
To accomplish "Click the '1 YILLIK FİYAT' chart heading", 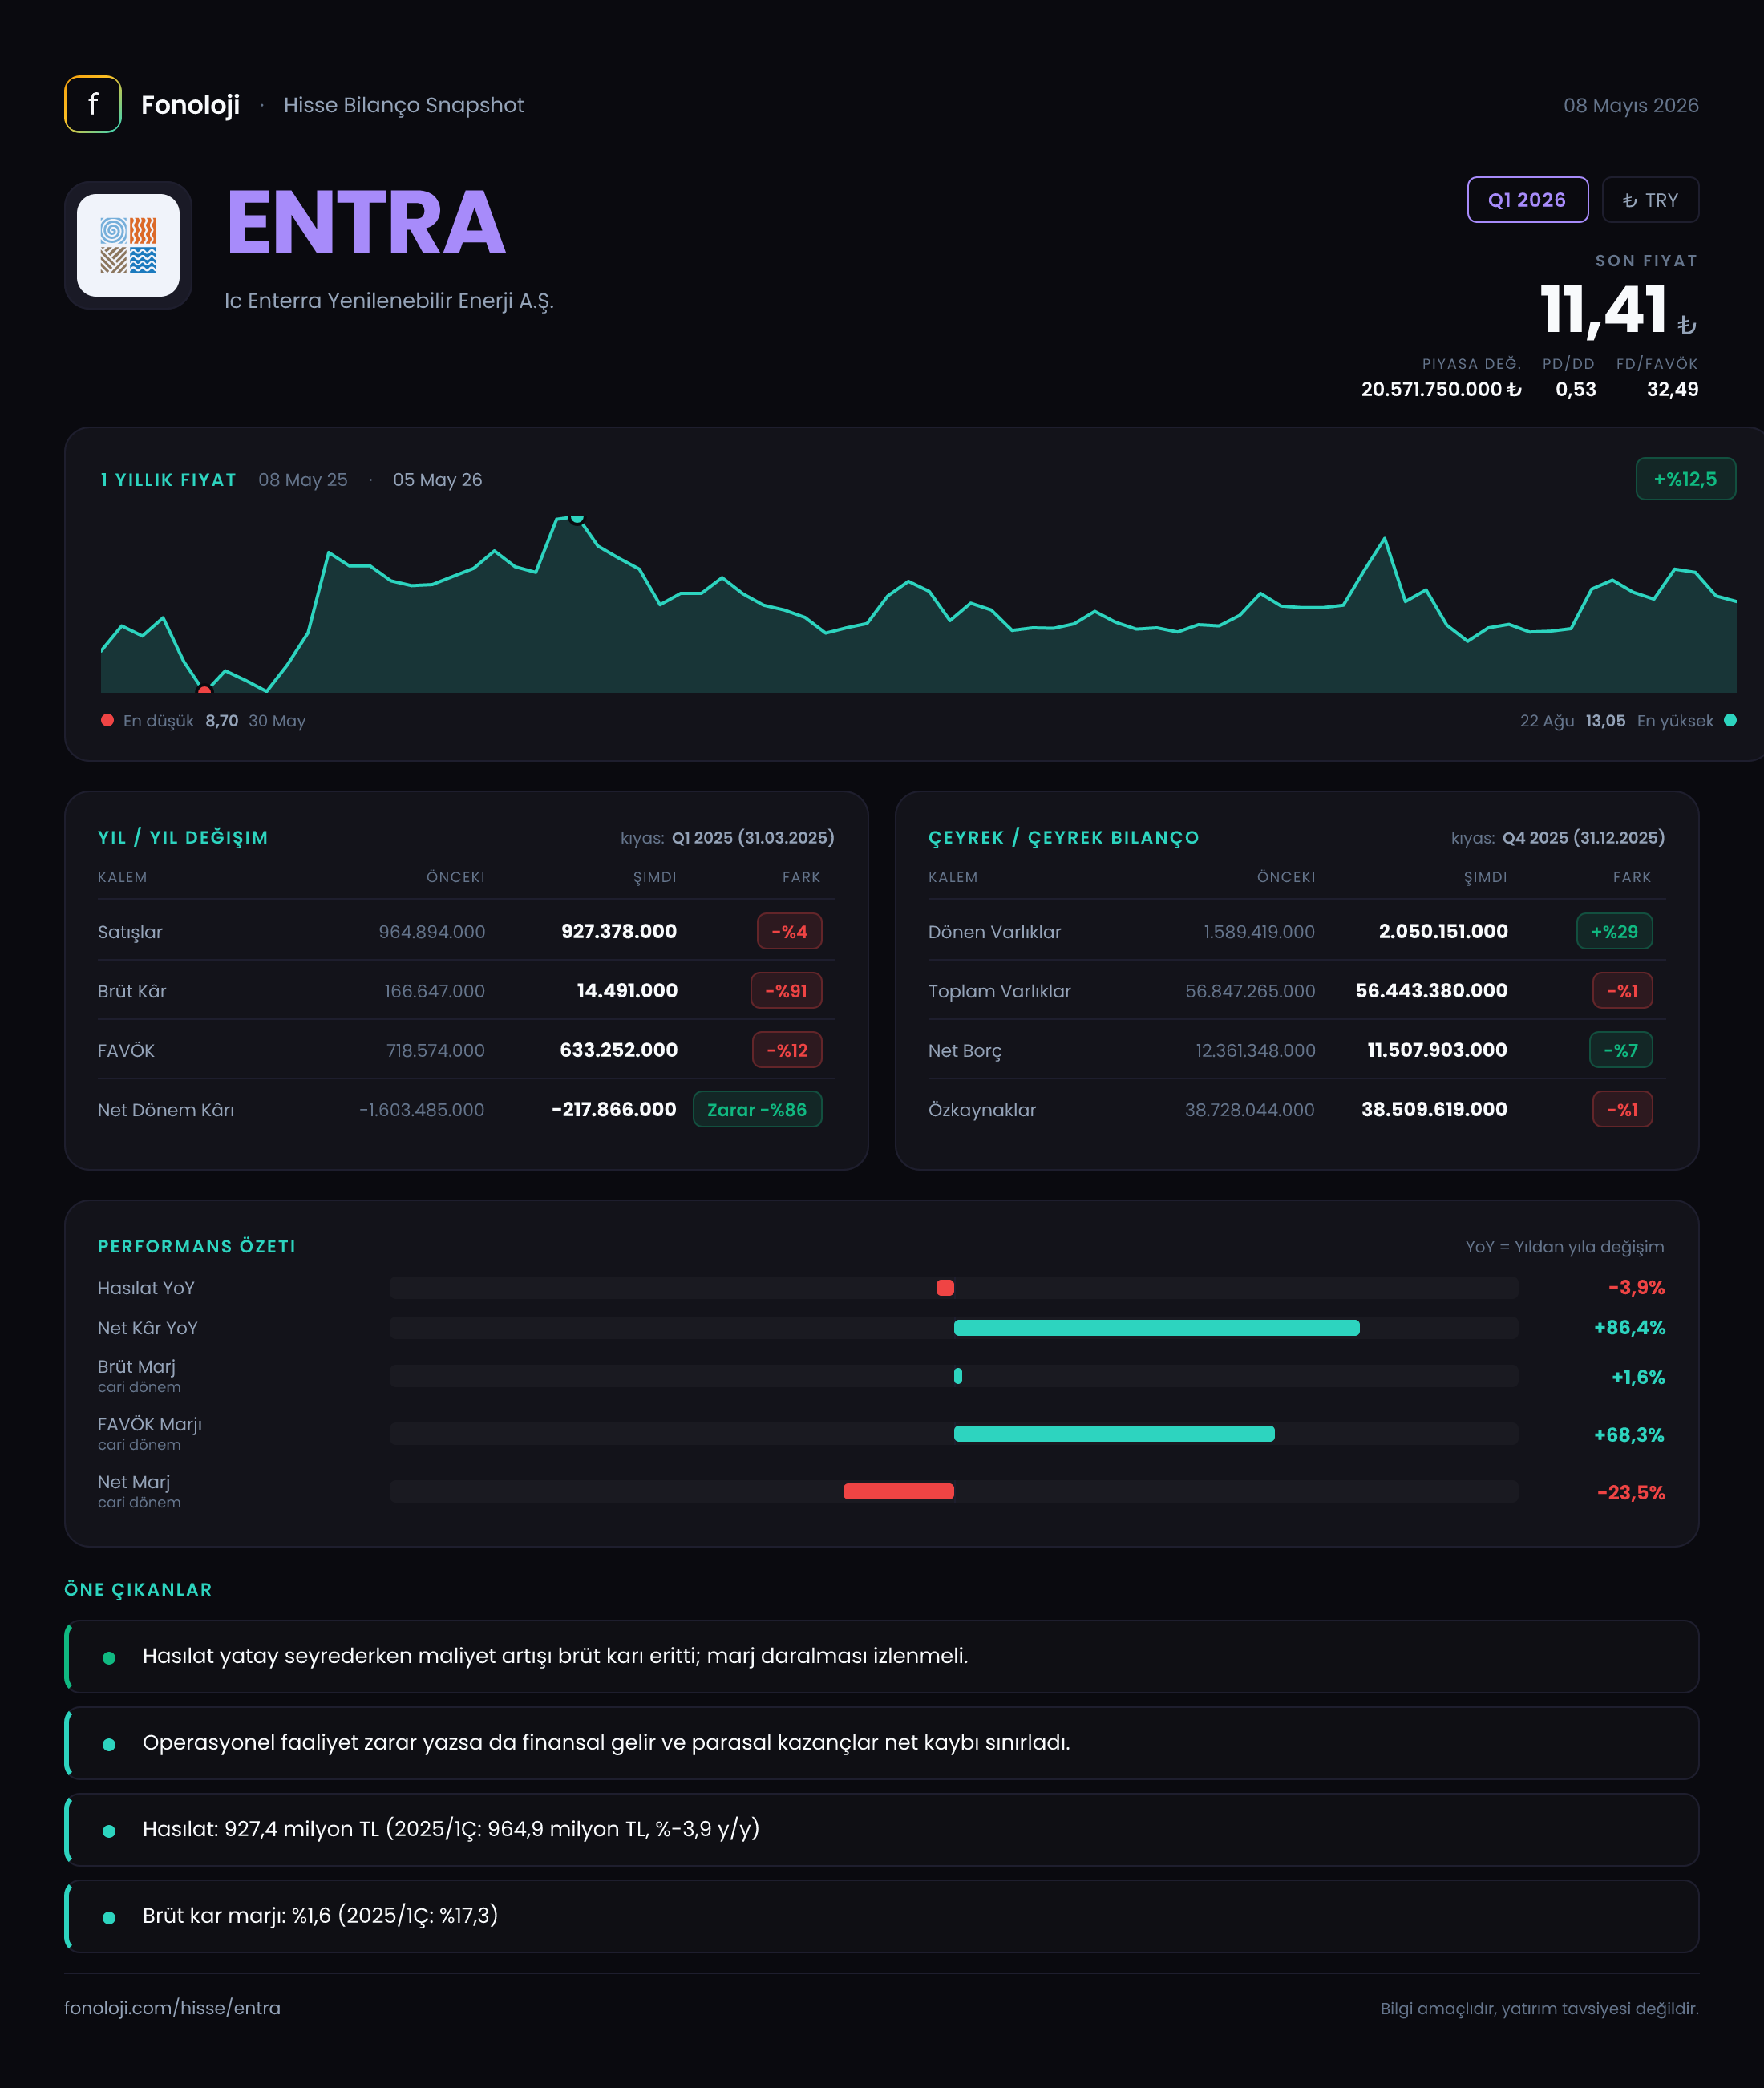I will (168, 480).
